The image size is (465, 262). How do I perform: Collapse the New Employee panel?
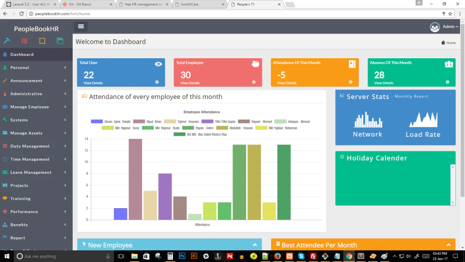(255, 245)
